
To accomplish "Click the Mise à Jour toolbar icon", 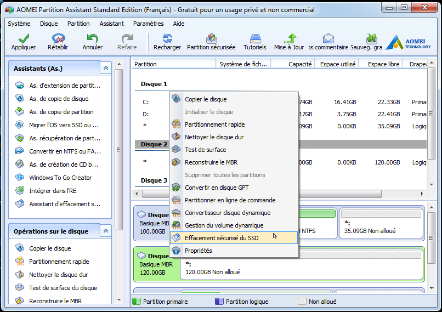I will coord(289,42).
